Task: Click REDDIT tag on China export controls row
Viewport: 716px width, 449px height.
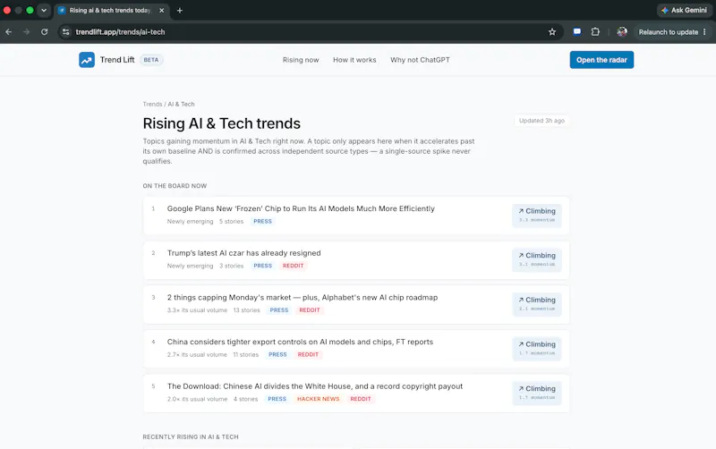Action: click(x=308, y=354)
